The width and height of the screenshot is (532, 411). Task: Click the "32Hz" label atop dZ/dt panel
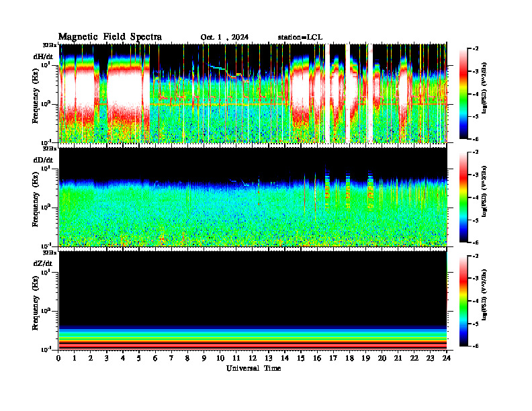[50, 253]
